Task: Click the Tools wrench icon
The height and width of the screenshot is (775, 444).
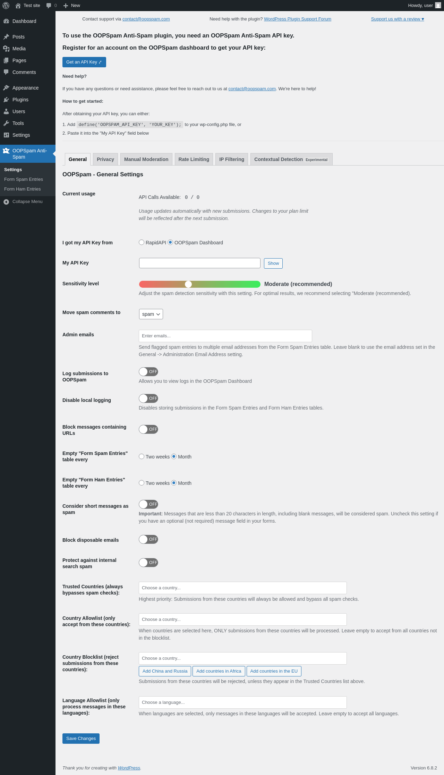Action: [6, 123]
